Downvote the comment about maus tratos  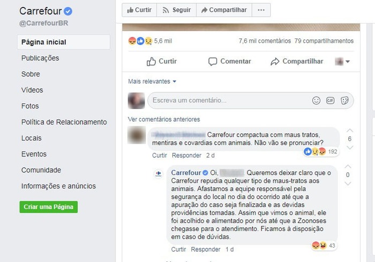pyautogui.click(x=350, y=148)
